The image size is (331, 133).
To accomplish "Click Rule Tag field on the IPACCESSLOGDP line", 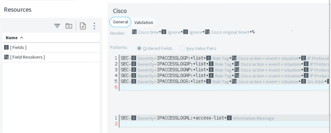I will click(223, 64).
